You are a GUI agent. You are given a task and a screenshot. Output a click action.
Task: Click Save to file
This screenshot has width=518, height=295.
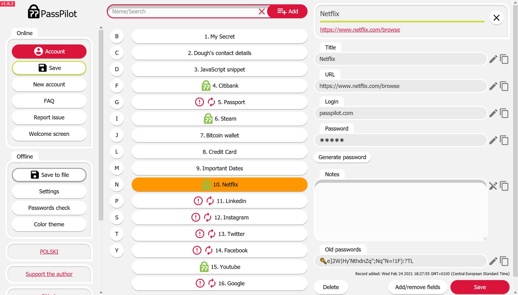49,175
